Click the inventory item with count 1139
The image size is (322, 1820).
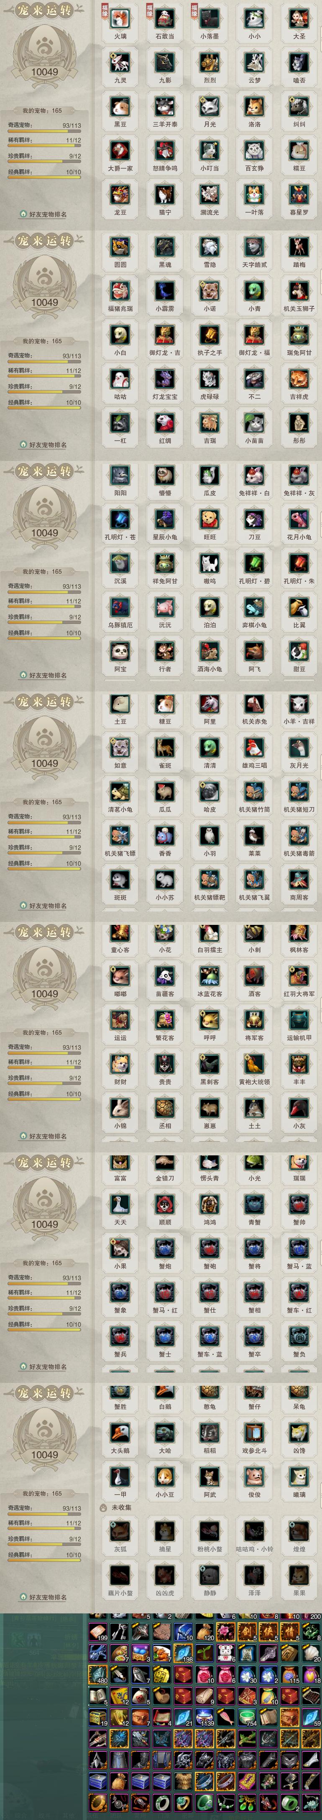pos(205,1718)
